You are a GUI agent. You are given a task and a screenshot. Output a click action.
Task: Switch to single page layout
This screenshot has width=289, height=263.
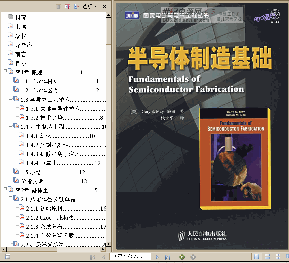tap(256, 257)
